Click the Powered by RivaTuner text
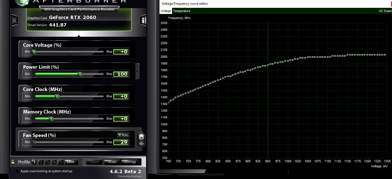This screenshot has height=179, width=392. 130,176
